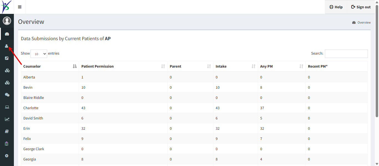Select the George Clark counselor row

coord(194,149)
